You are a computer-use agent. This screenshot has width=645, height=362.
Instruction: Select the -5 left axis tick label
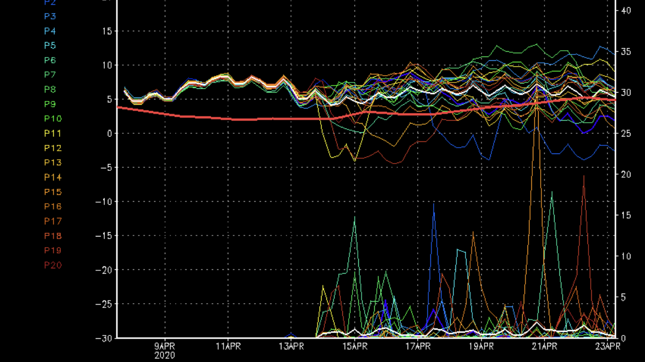click(105, 167)
